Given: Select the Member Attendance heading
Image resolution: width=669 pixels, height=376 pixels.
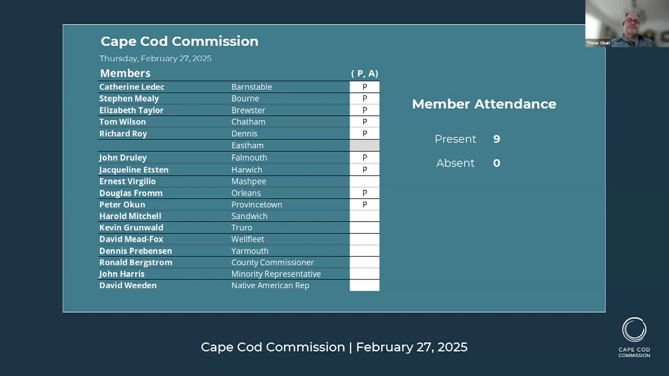Looking at the screenshot, I should coord(484,104).
